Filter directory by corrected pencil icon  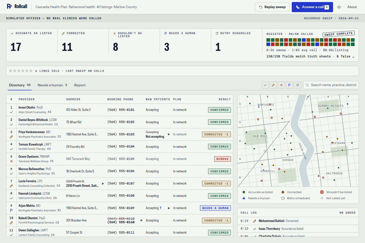[x=273, y=85]
